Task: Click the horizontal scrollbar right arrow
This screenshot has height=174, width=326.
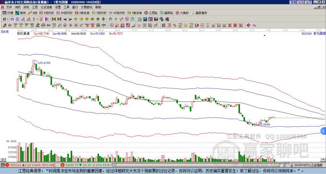Action: [x=284, y=165]
